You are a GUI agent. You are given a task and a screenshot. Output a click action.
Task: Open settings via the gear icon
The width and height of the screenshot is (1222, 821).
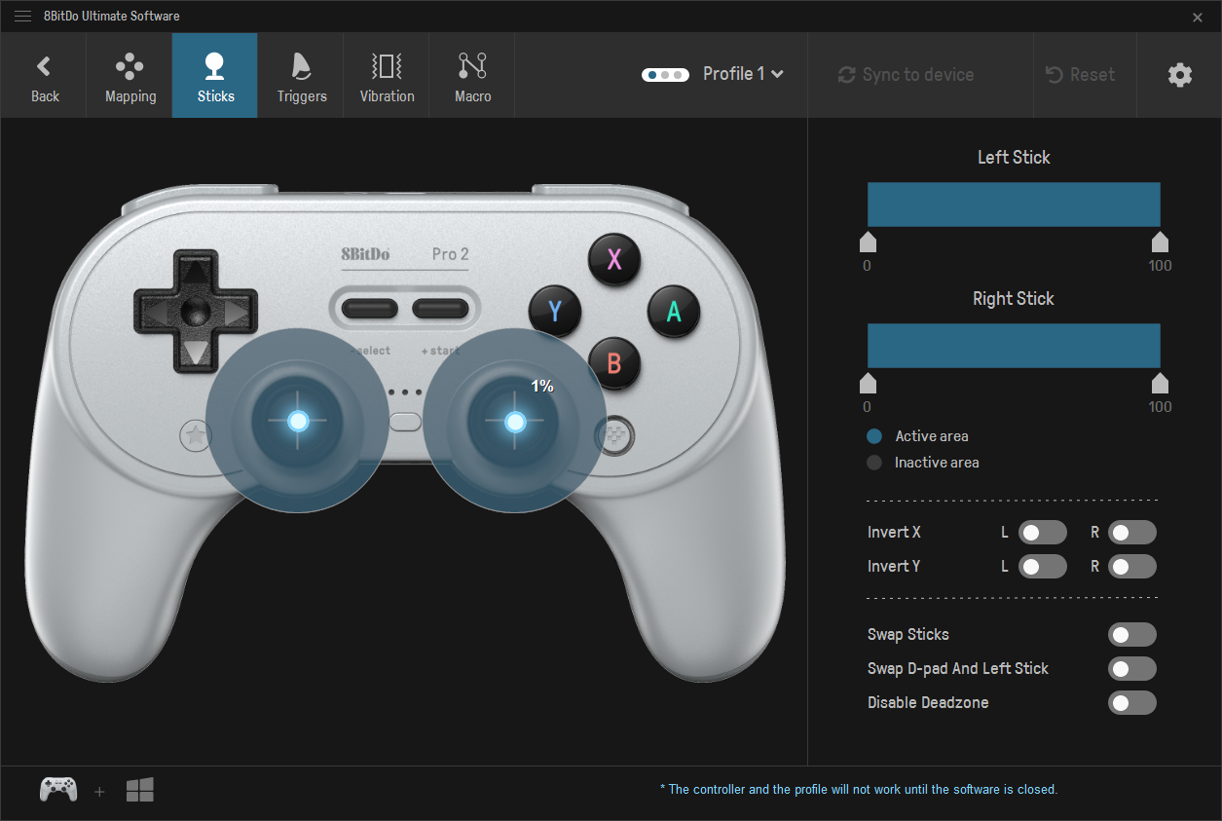click(x=1179, y=75)
